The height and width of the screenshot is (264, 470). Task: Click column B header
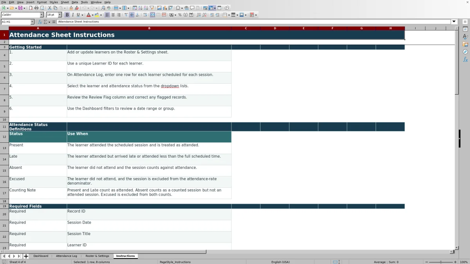[149, 28]
